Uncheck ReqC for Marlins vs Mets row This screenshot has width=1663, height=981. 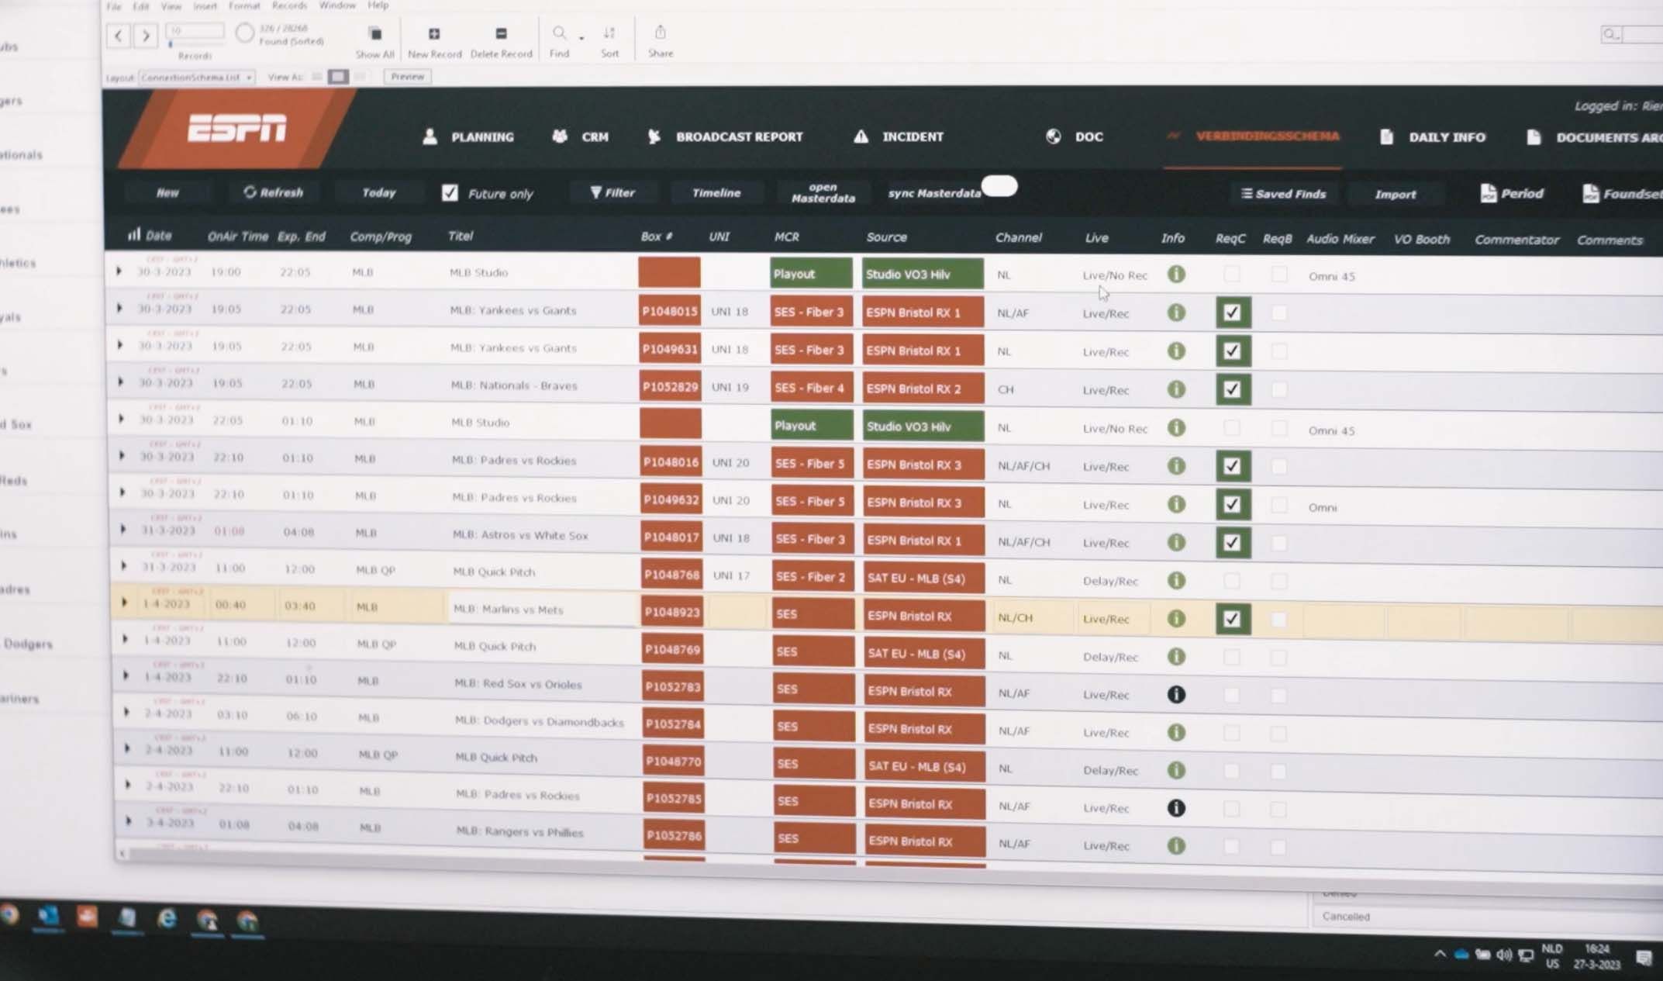(1232, 619)
